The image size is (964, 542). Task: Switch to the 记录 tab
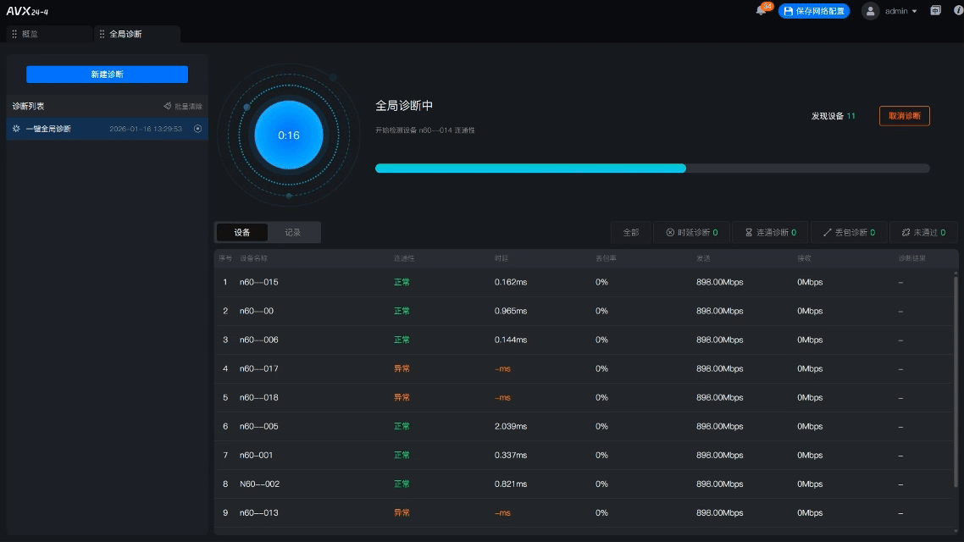coord(293,232)
